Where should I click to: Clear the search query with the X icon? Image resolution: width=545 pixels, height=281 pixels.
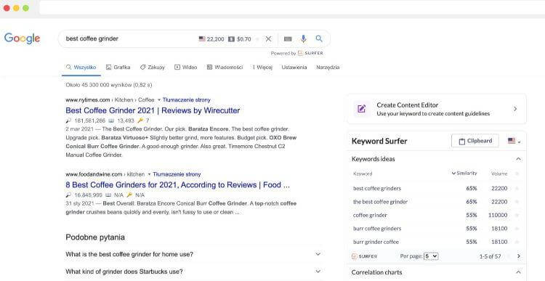click(x=268, y=39)
